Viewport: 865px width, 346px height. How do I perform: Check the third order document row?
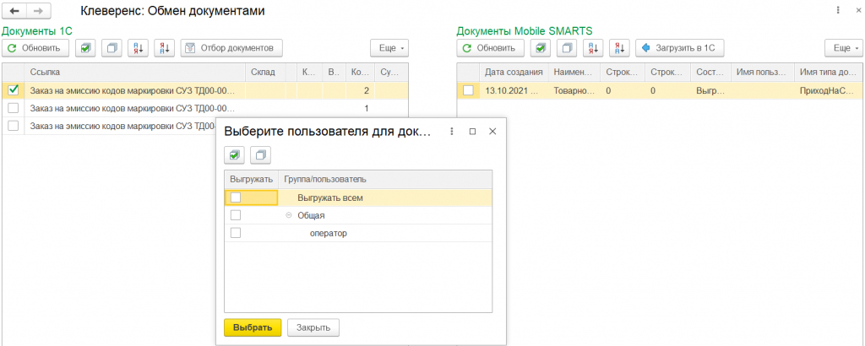pos(14,126)
